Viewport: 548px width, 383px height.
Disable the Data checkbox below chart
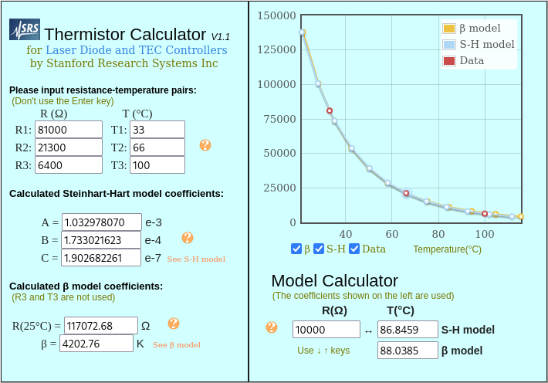coord(355,249)
